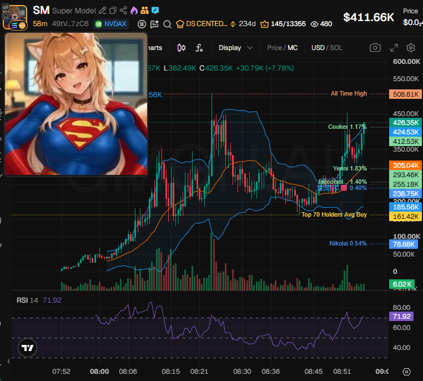Copy token name with the copy icon
This screenshot has width=423, height=381.
tap(113, 11)
